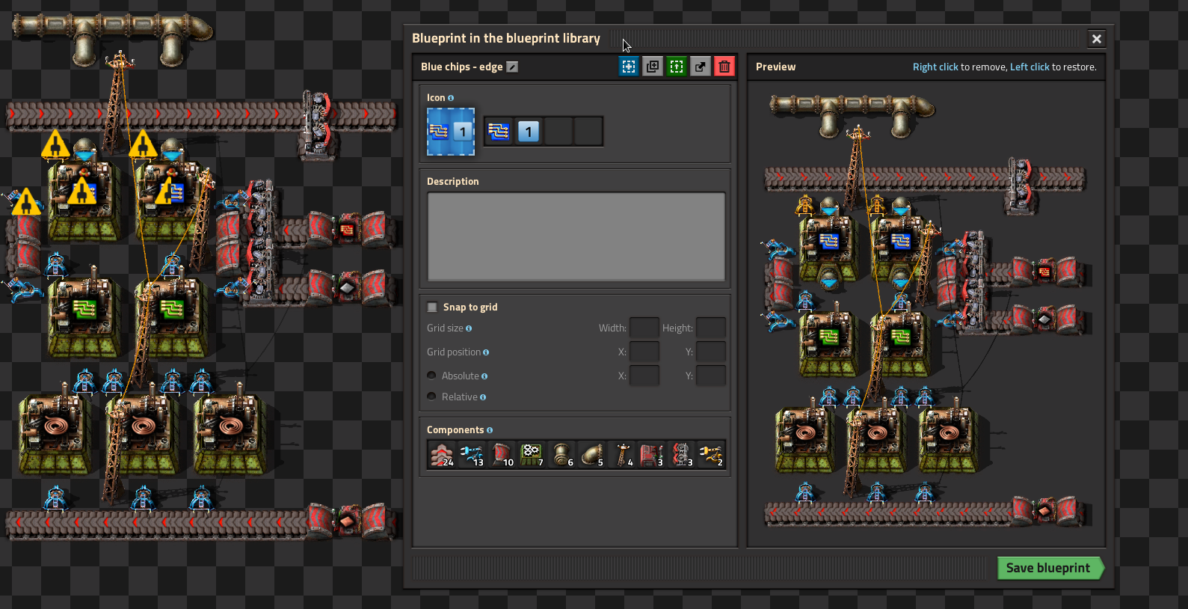Click the 'Snap to grid' label text
The image size is (1188, 609).
(470, 307)
